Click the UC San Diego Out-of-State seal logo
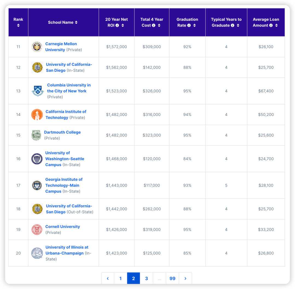The image size is (295, 289). [x=37, y=209]
